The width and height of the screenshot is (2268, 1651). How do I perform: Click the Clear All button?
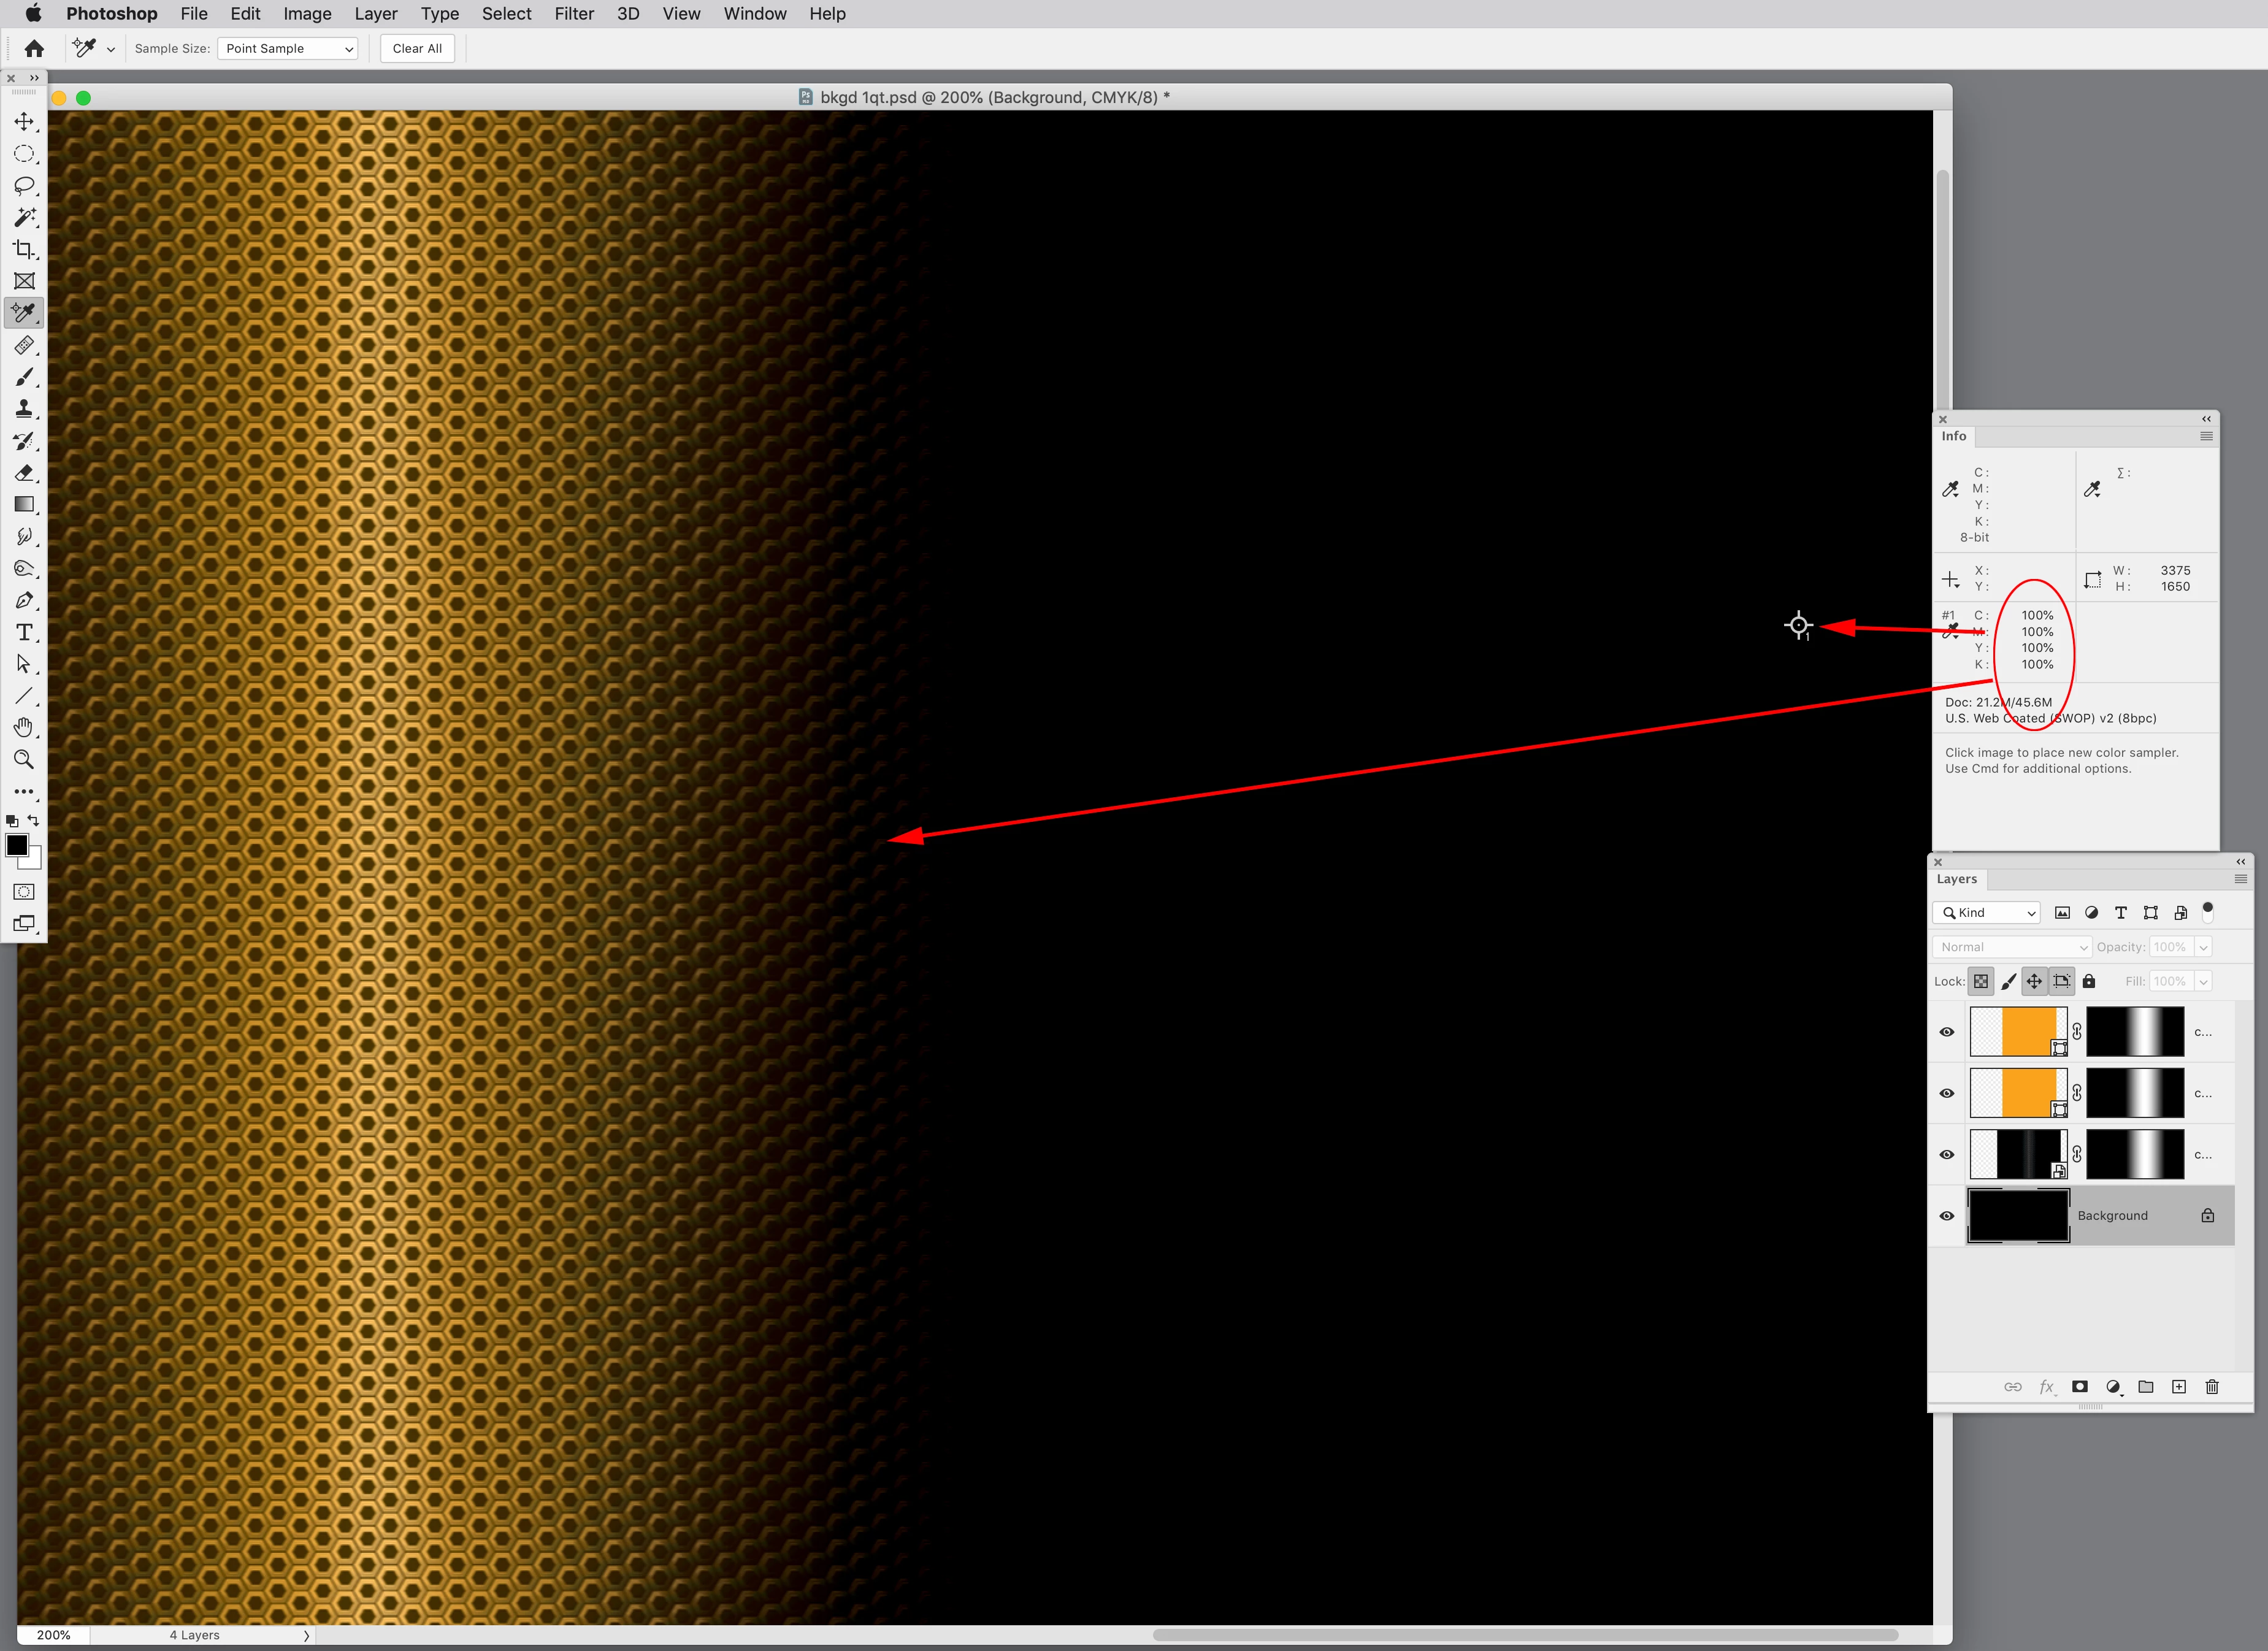[x=417, y=48]
